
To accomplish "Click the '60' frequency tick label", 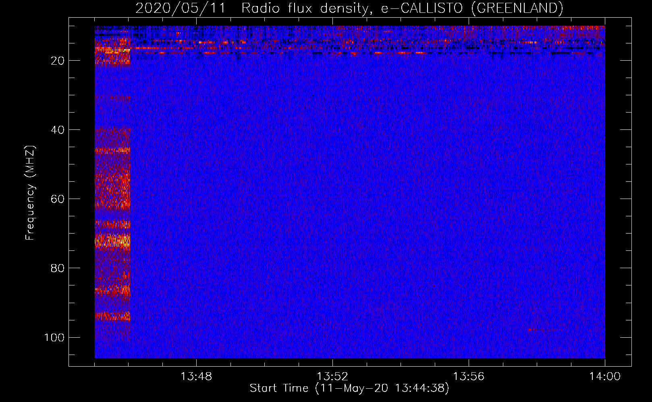I will tap(58, 199).
